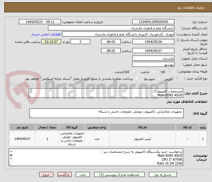The height and width of the screenshot is (182, 212).
Task: Click the resize handle of گروه کالا box
Action: [31, 117]
